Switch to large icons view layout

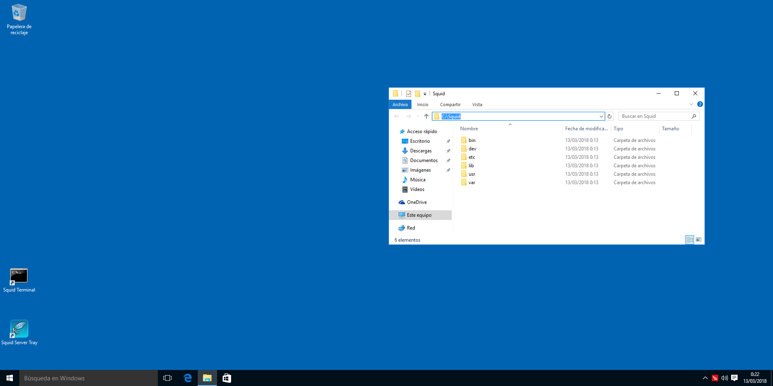point(699,240)
